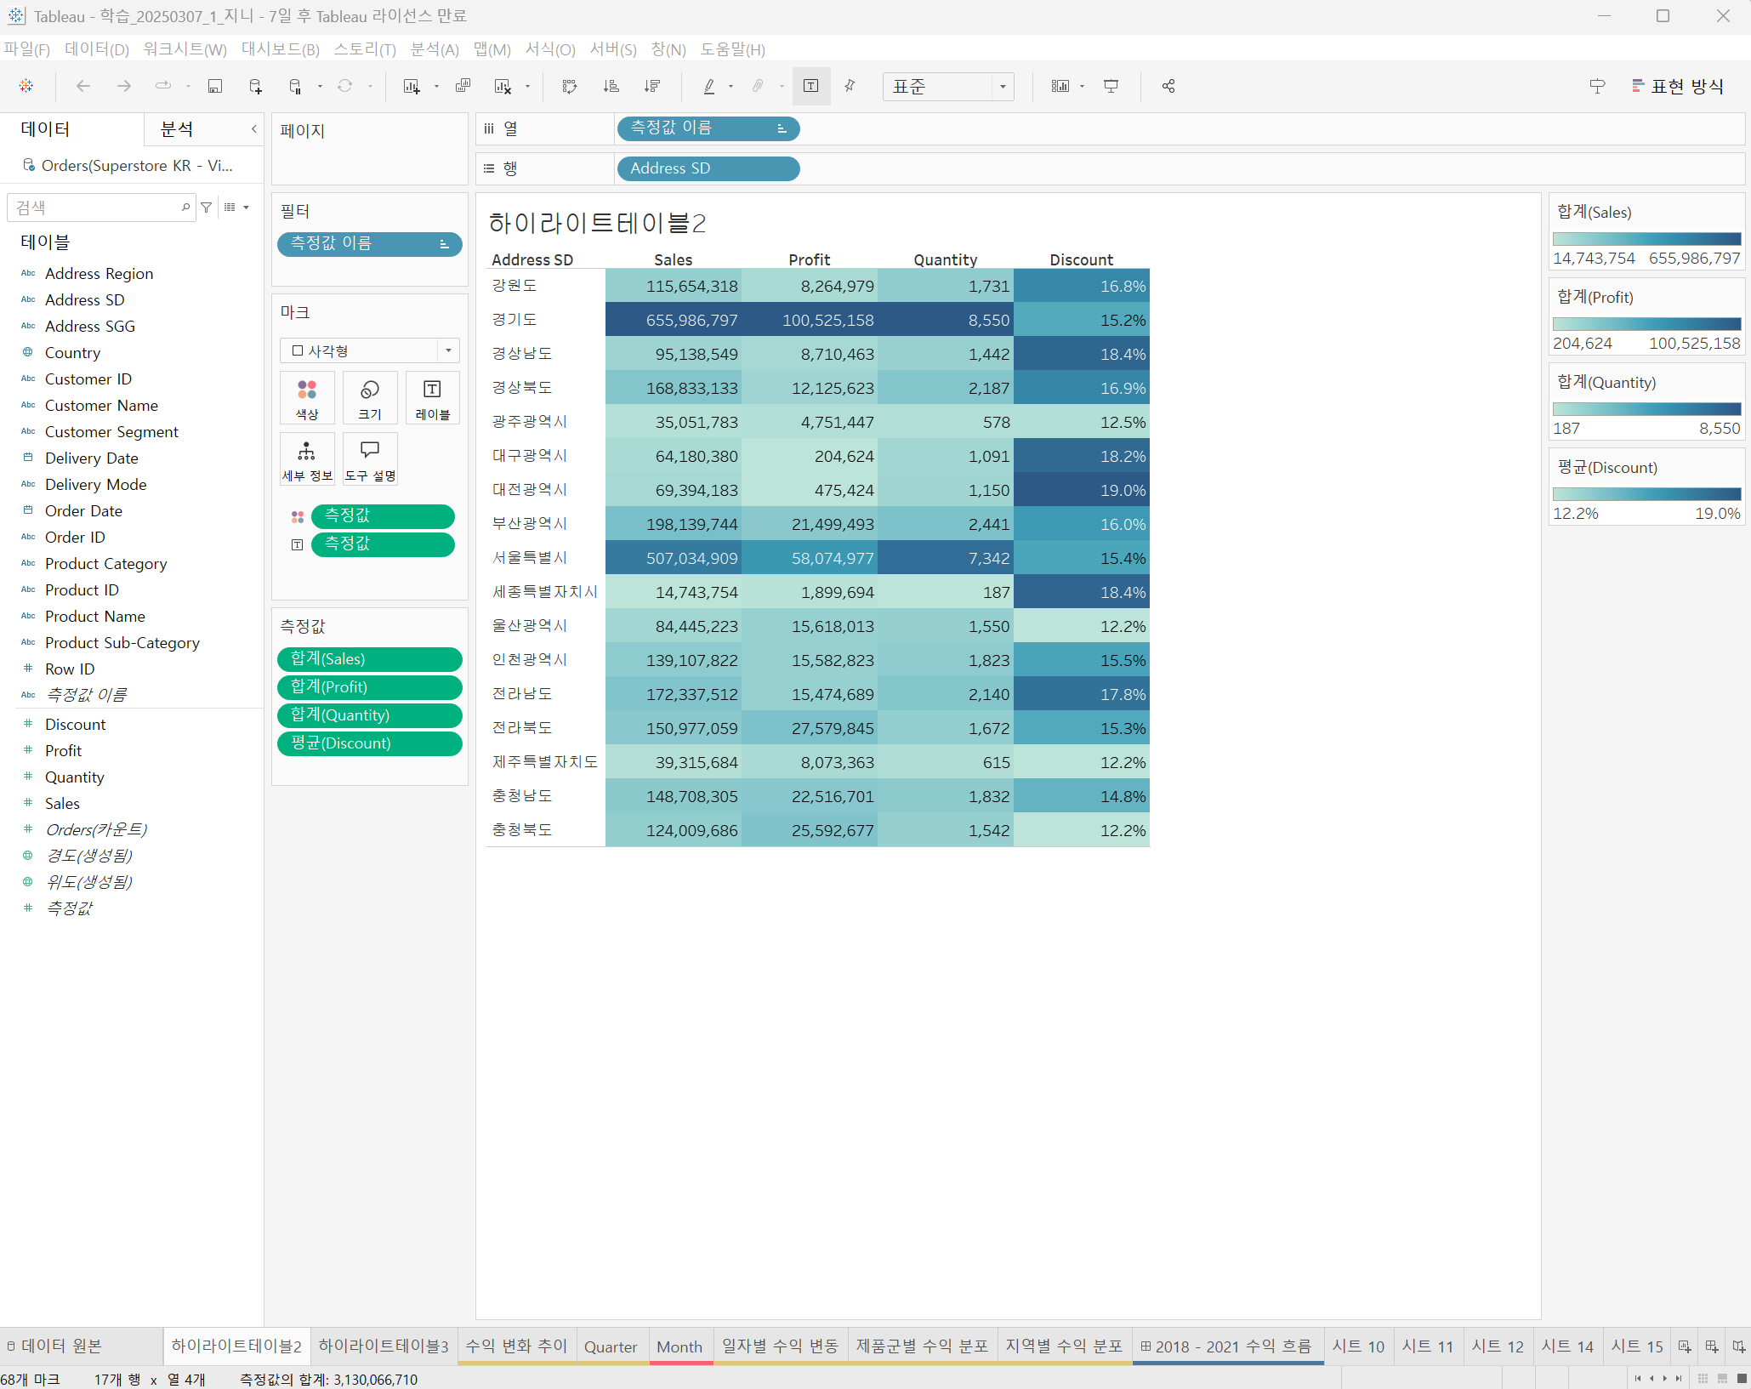The width and height of the screenshot is (1751, 1389).
Task: Toggle mark labels toolbar button
Action: (810, 86)
